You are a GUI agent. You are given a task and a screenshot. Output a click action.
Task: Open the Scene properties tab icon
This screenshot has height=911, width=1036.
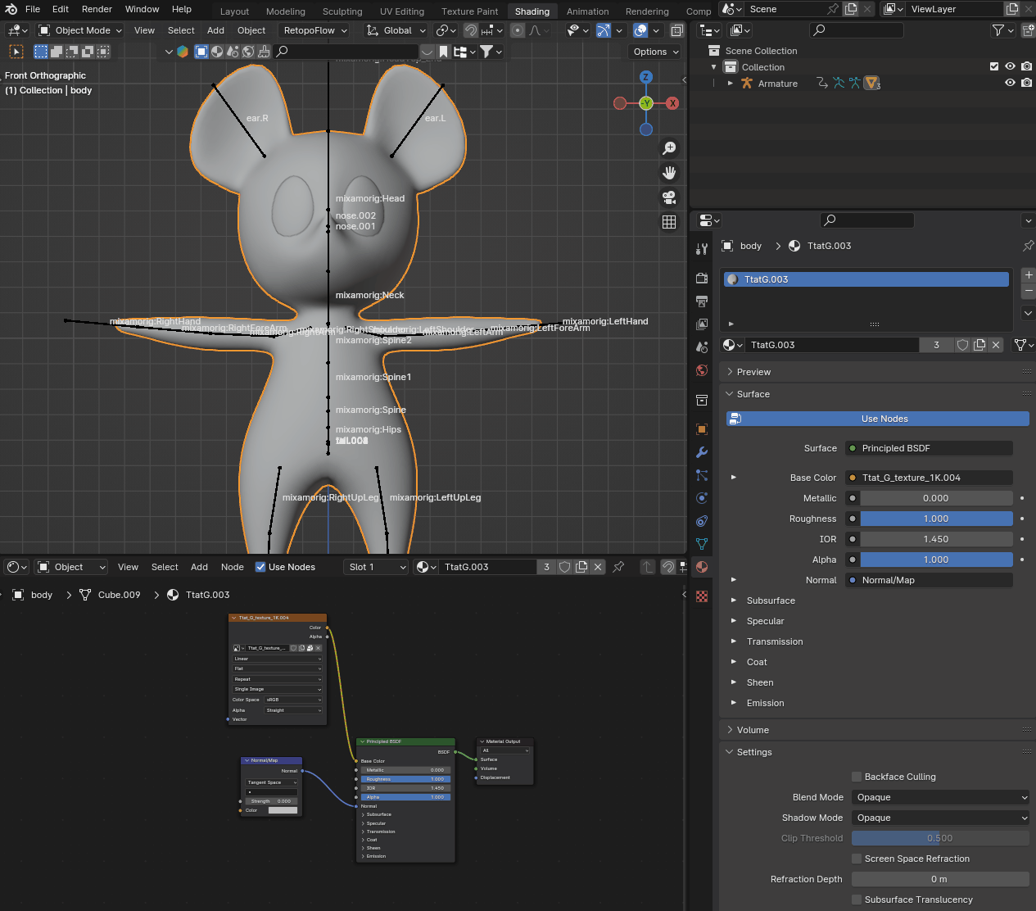tap(702, 347)
